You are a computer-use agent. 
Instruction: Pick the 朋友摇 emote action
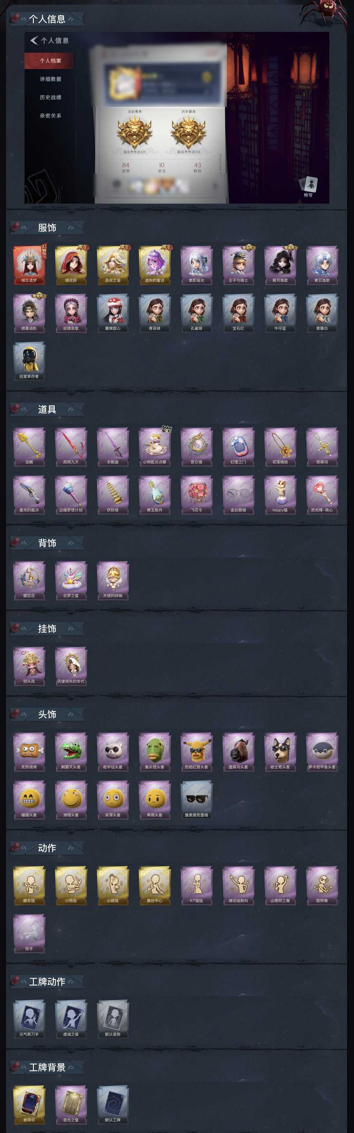pyautogui.click(x=29, y=886)
